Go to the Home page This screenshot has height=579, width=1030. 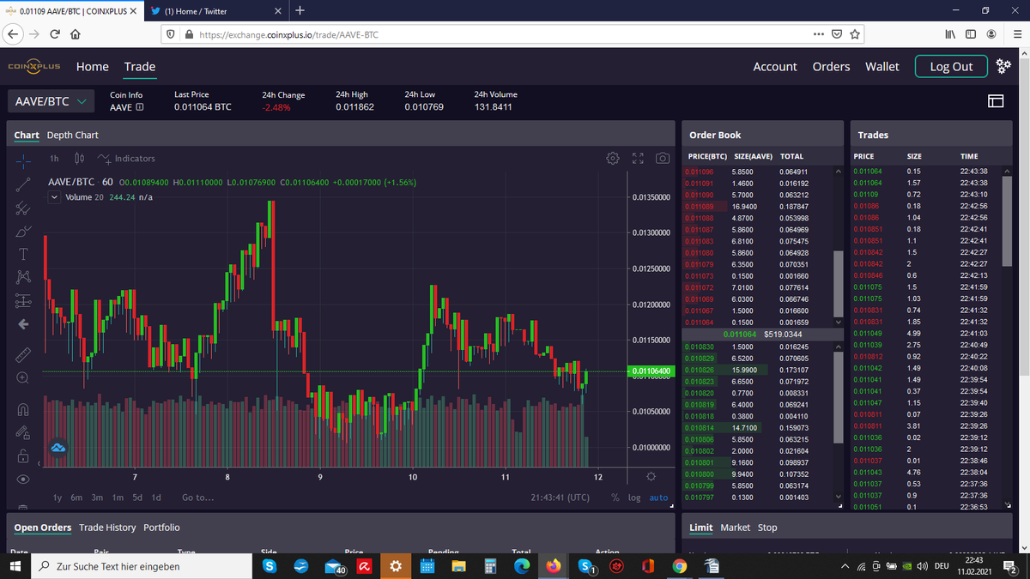click(x=93, y=66)
